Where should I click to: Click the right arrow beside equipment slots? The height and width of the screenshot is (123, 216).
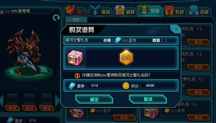pos(57,101)
